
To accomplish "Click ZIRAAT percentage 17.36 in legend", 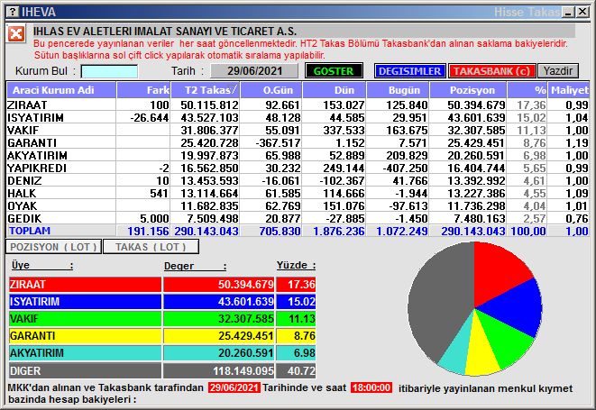I will point(301,285).
